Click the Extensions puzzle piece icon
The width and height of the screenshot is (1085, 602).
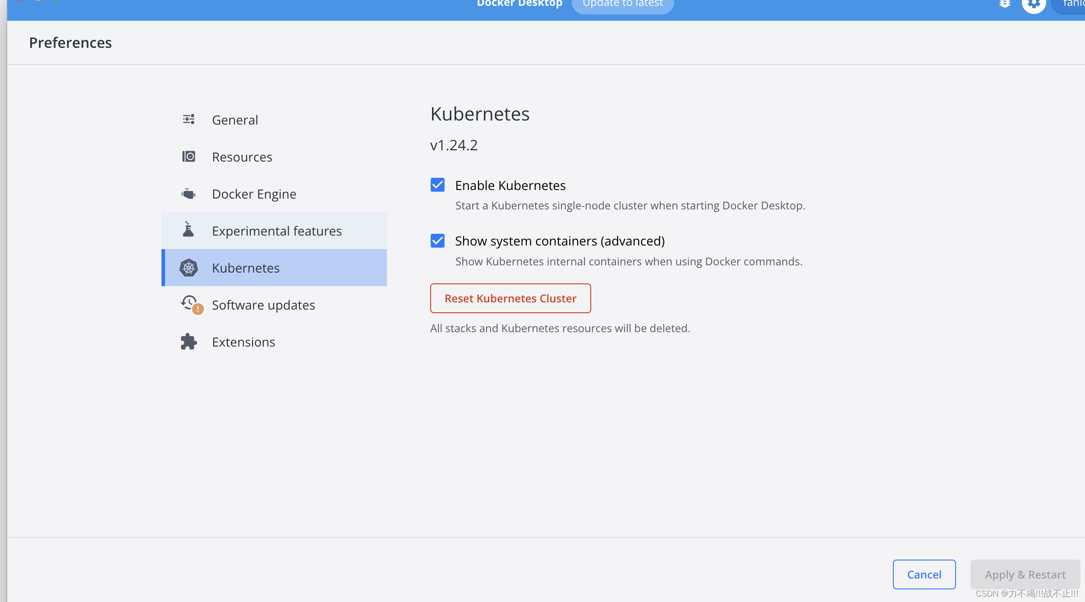(x=188, y=342)
